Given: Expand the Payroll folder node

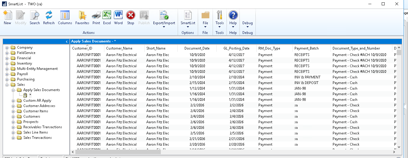Looking at the screenshot, I should (x=7, y=74).
